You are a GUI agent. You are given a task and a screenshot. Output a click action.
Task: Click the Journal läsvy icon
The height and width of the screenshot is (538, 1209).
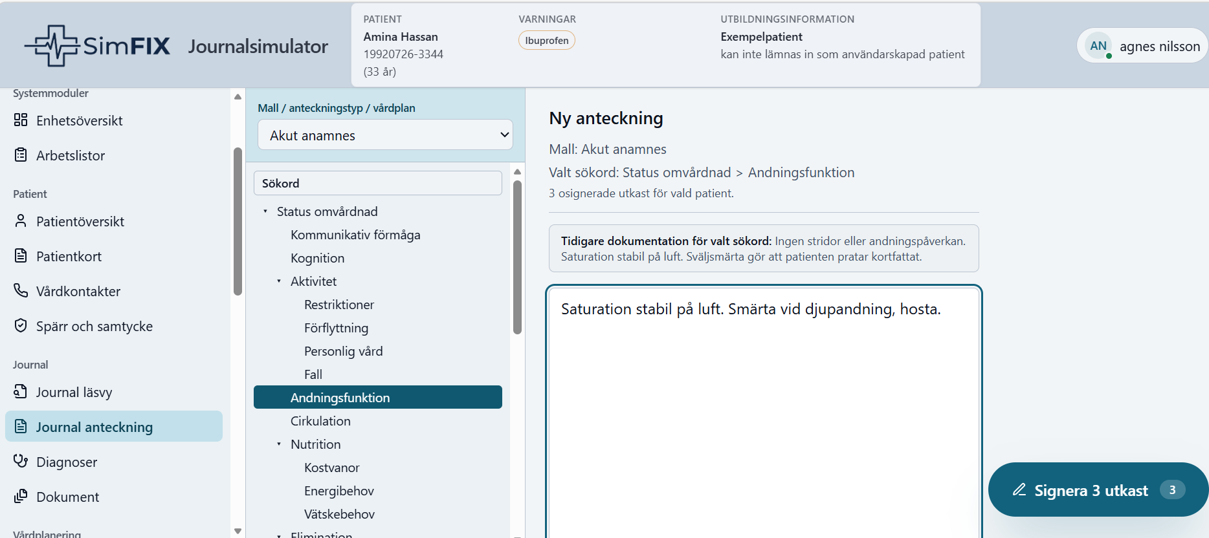[21, 391]
